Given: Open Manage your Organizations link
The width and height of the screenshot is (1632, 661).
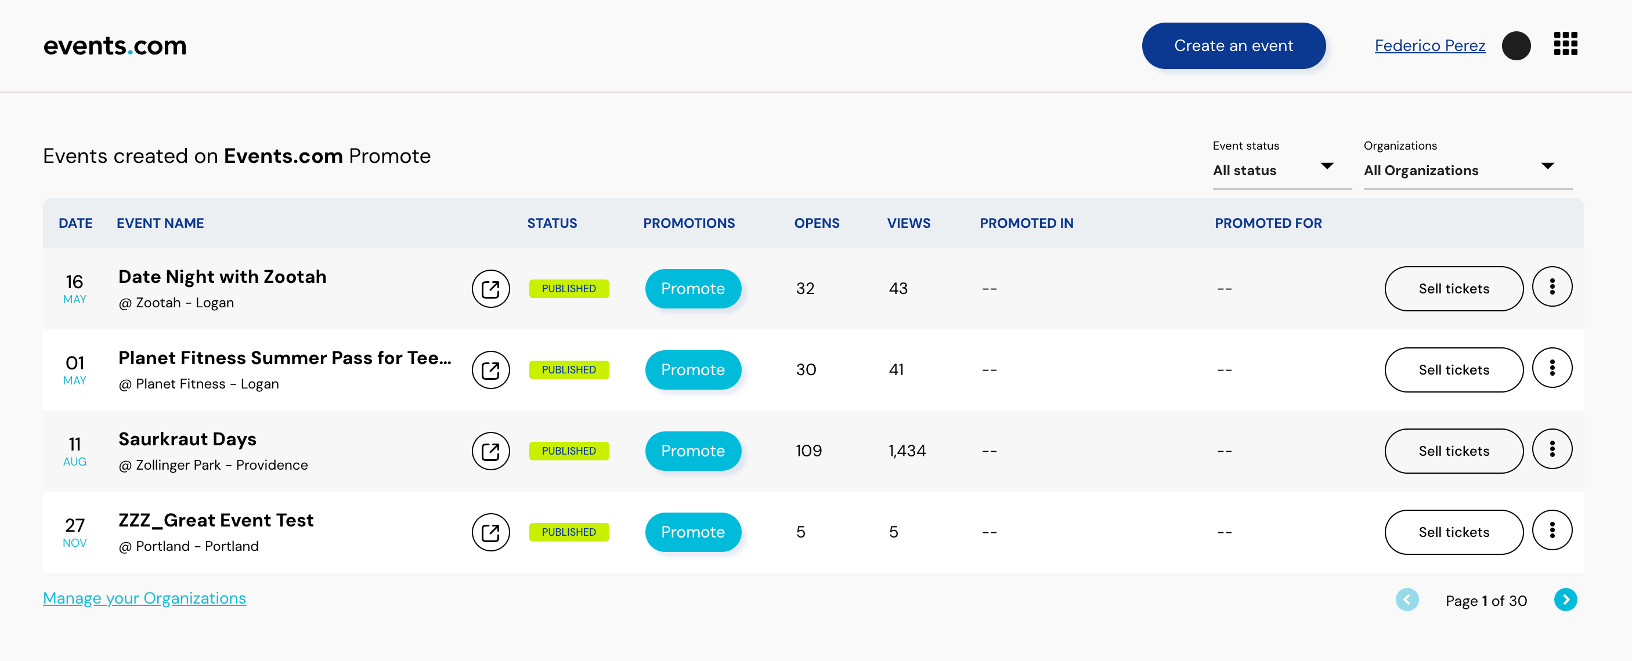Looking at the screenshot, I should click(x=145, y=598).
